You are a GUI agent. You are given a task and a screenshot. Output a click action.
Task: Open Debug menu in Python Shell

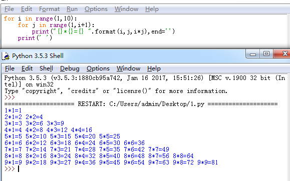tap(70, 68)
